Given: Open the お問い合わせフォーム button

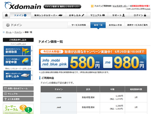Looking at the screenshot, I should (18, 88).
